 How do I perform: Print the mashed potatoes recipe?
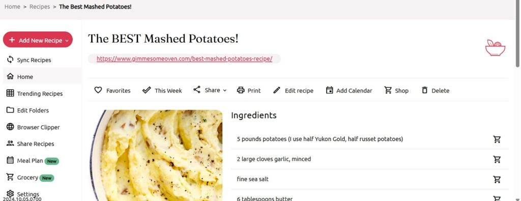click(248, 91)
